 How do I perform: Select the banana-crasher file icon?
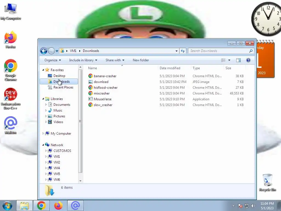[x=91, y=76]
